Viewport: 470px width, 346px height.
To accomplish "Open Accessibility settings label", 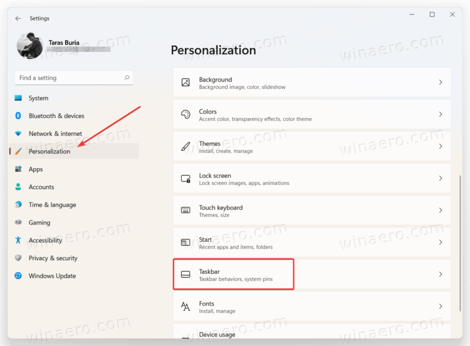I will click(45, 240).
